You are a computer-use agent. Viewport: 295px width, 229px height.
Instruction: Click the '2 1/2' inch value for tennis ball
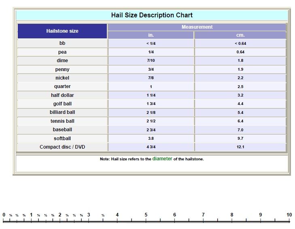[151, 121]
